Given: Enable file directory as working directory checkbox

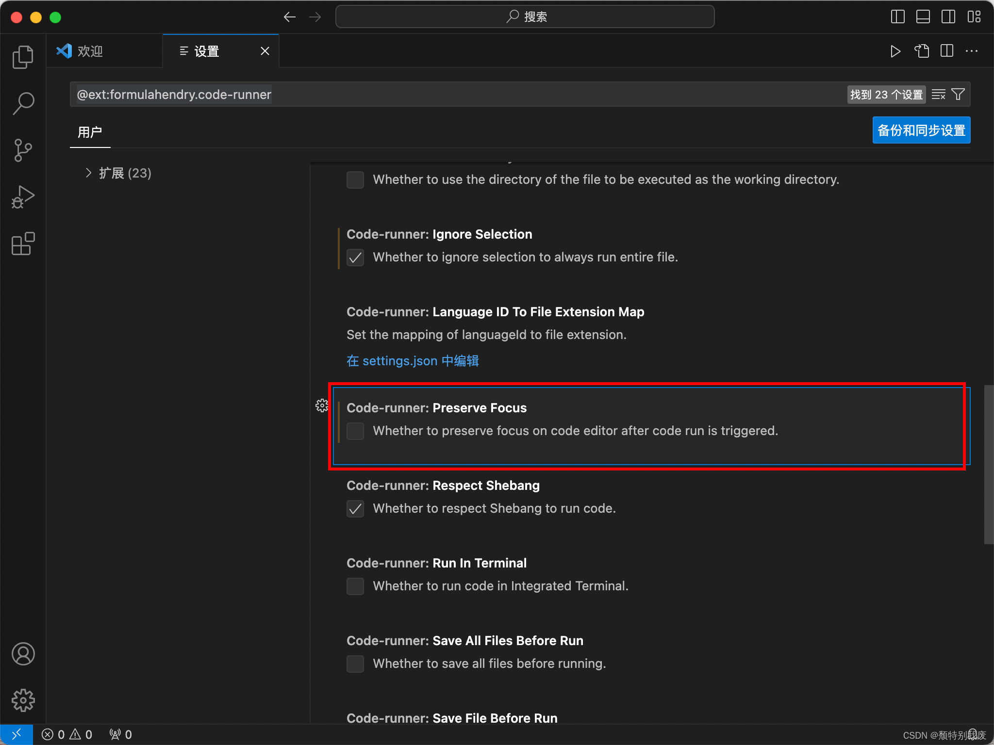Looking at the screenshot, I should tap(355, 179).
